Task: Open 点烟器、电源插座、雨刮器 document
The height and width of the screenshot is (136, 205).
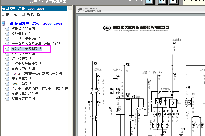Action: point(39,89)
